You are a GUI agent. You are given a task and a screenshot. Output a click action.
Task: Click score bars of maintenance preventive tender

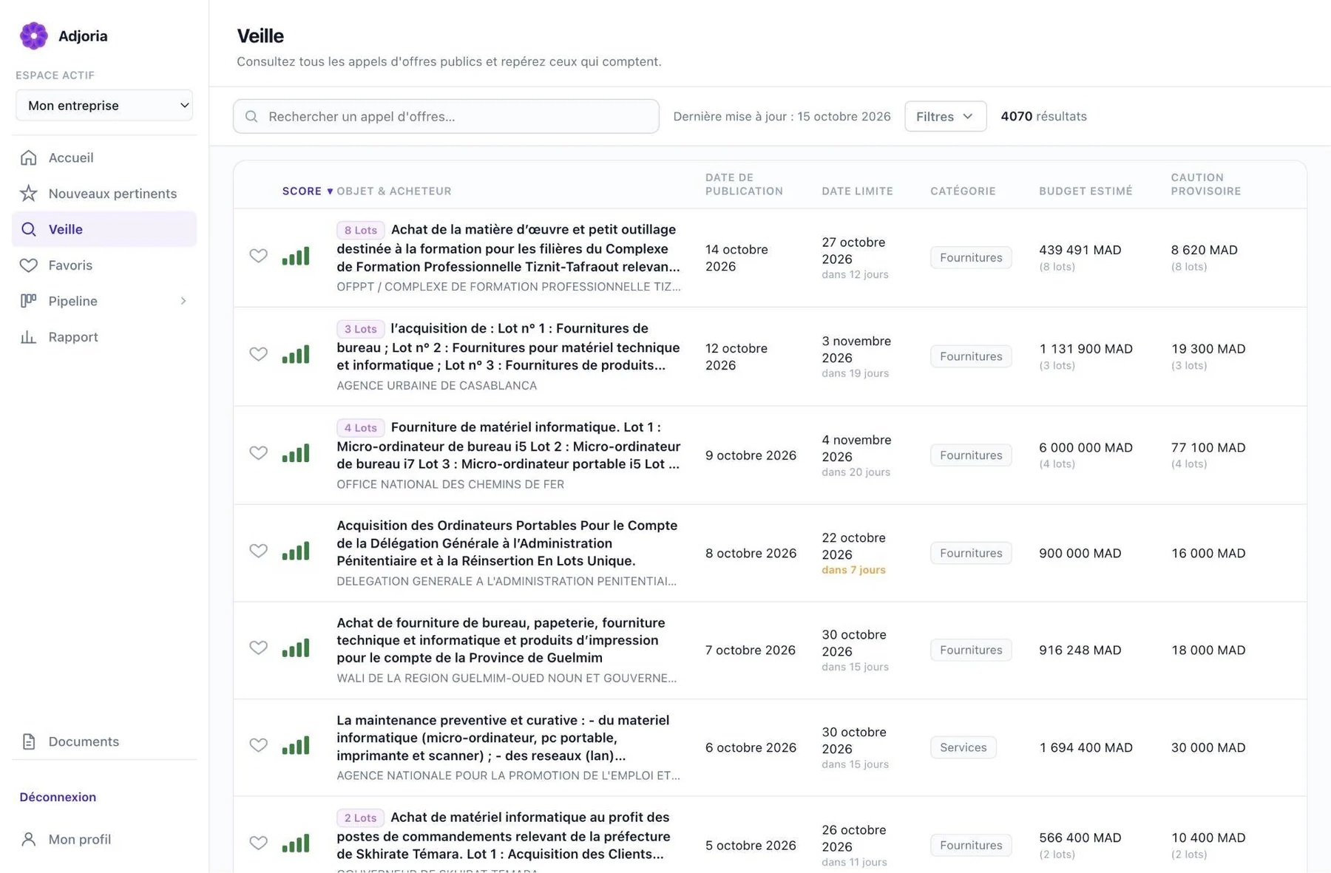296,745
